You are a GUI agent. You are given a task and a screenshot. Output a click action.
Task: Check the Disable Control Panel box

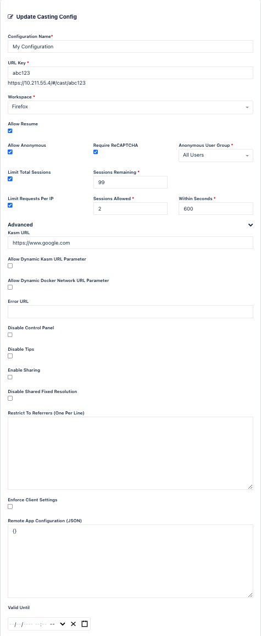tap(10, 335)
